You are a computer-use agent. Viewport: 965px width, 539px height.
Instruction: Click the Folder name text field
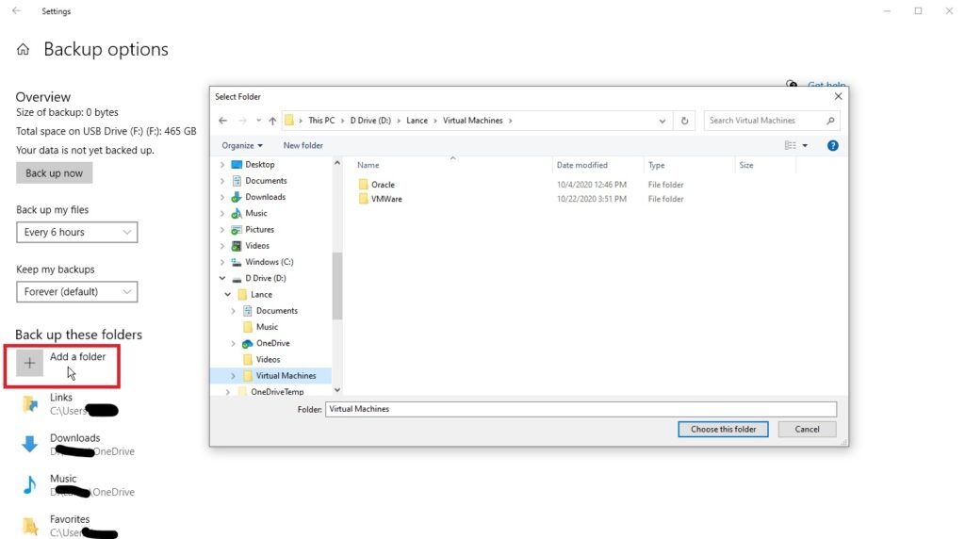pos(581,409)
